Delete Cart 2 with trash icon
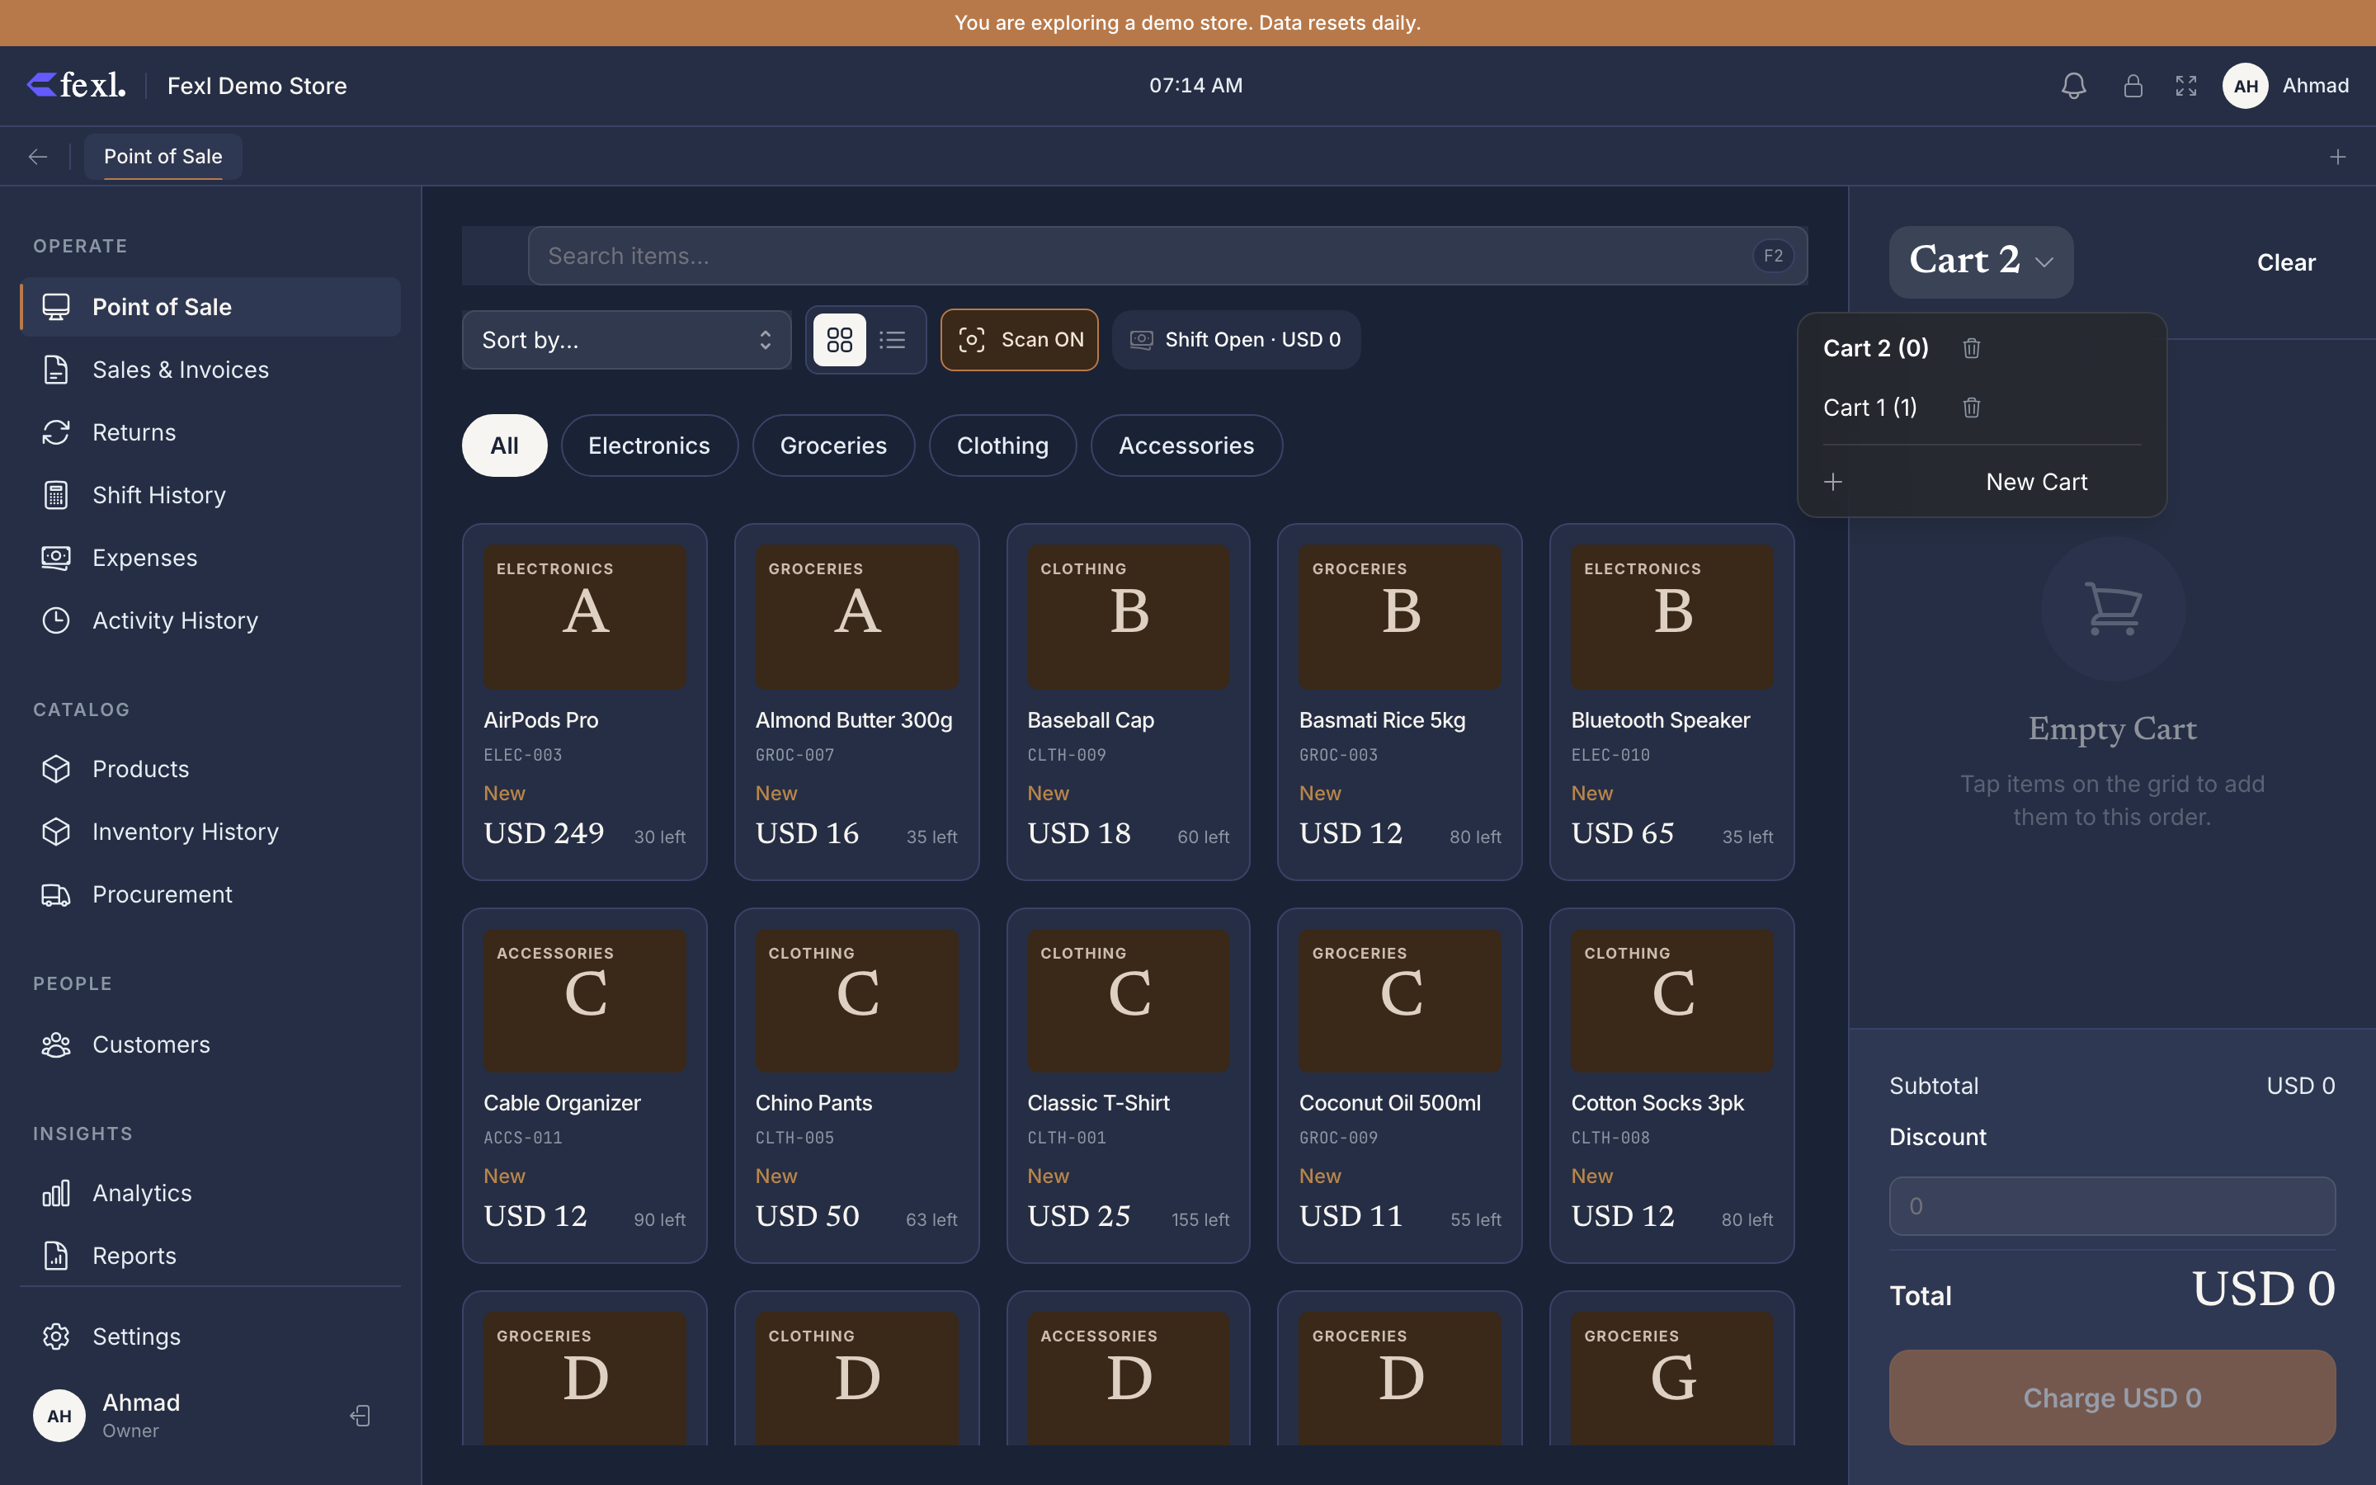The width and height of the screenshot is (2376, 1485). pyautogui.click(x=1972, y=347)
